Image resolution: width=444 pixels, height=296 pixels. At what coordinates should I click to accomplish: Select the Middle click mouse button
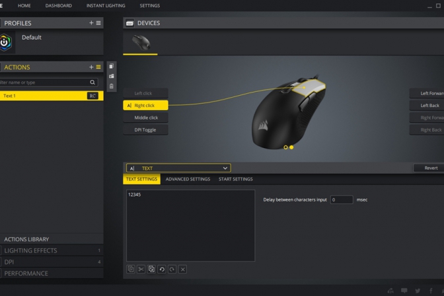click(x=145, y=118)
